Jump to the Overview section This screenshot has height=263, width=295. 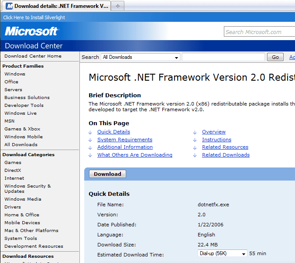pyautogui.click(x=214, y=132)
